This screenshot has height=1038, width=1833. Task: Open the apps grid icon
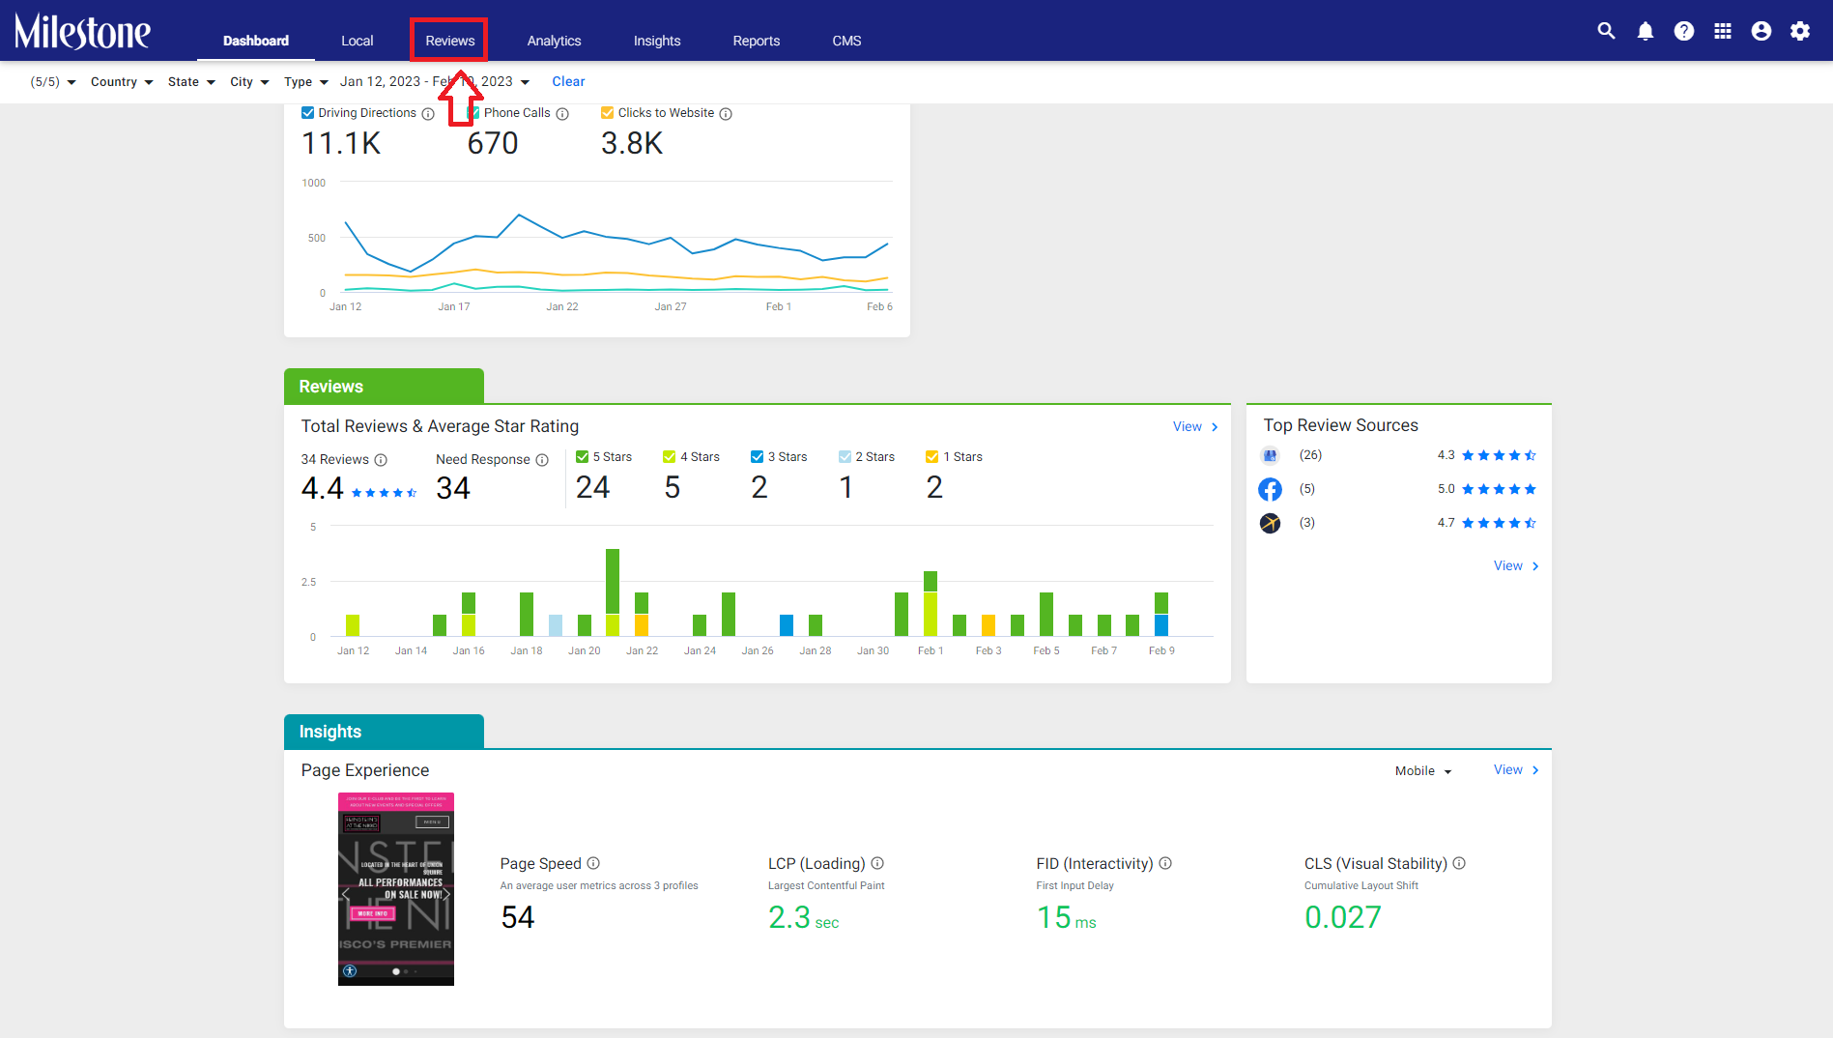tap(1723, 31)
